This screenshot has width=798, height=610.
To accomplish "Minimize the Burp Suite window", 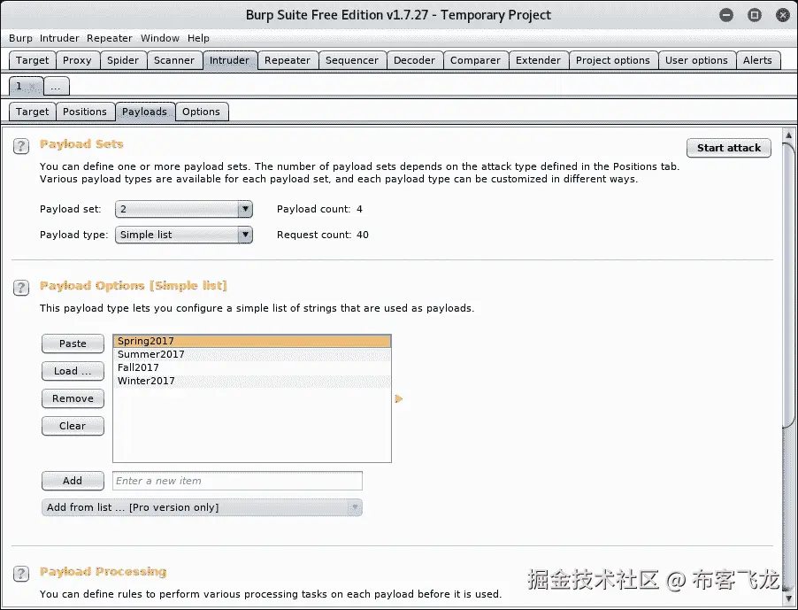I will (x=726, y=15).
